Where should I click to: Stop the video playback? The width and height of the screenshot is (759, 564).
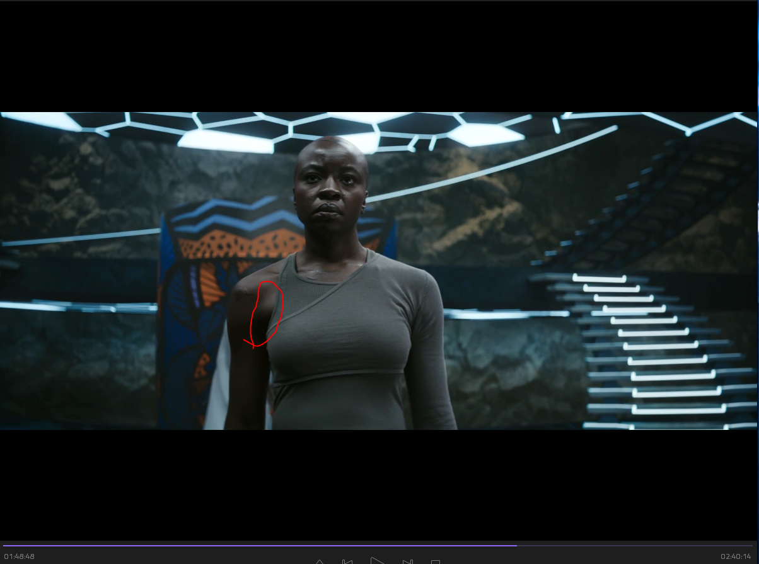436,561
